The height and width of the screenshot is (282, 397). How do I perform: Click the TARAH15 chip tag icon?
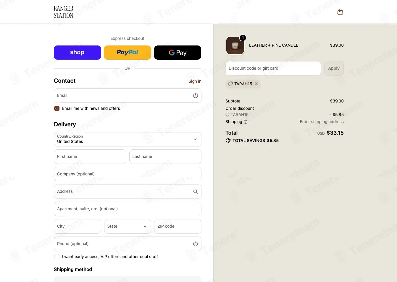click(x=230, y=84)
